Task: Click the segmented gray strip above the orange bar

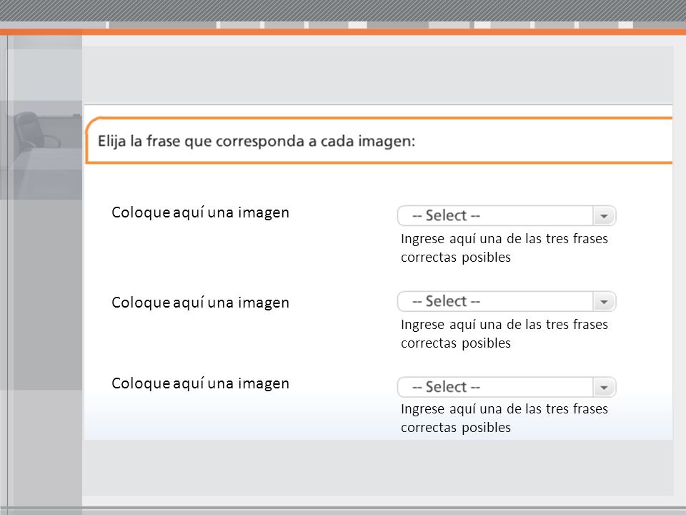Action: [x=343, y=25]
